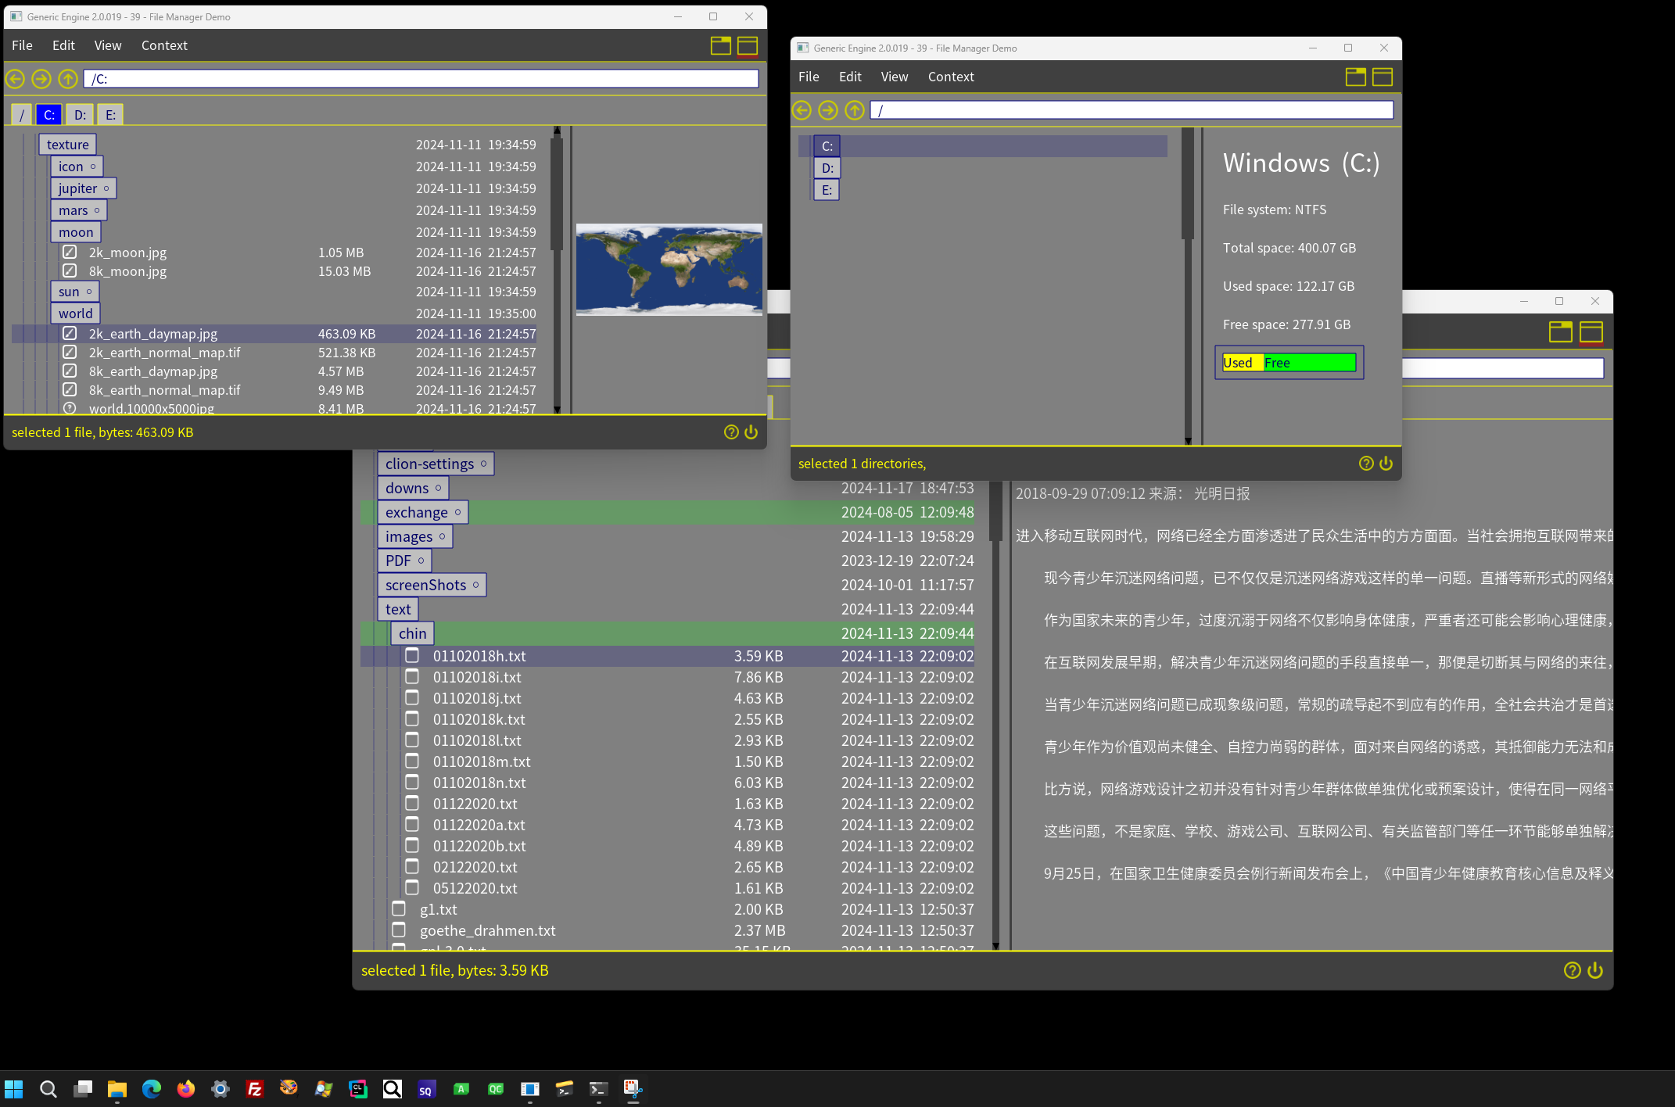Screen dimensions: 1675x1107
Task: Switch to split-pane layout icon in root window
Action: point(1356,77)
